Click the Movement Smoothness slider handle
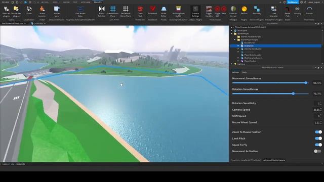The width and height of the screenshot is (324, 182). point(306,83)
